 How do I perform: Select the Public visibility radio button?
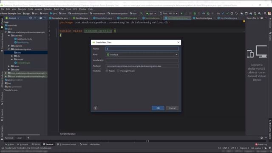click(107, 71)
